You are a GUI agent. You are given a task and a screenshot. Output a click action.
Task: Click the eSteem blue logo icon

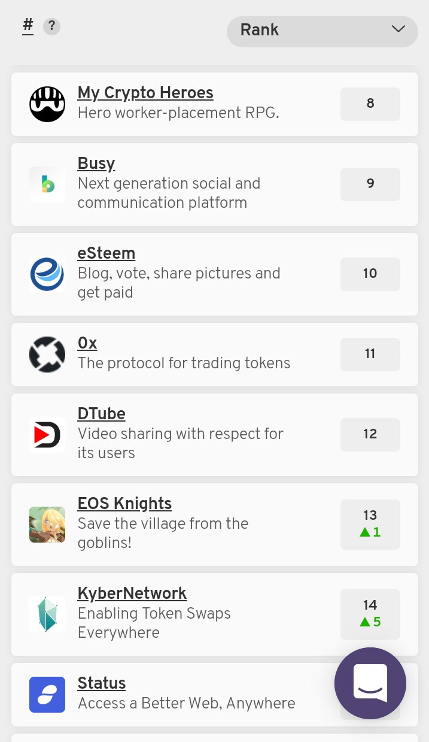click(x=47, y=274)
